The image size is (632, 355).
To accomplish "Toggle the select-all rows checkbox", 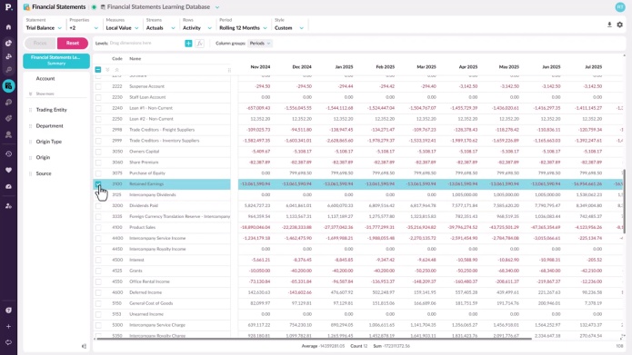I will 98,70.
